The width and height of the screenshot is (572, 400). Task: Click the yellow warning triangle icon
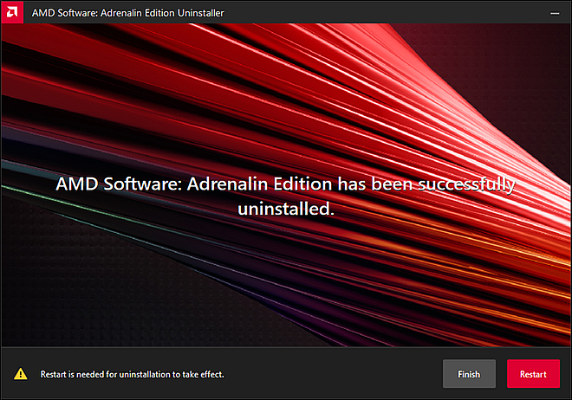(x=20, y=374)
